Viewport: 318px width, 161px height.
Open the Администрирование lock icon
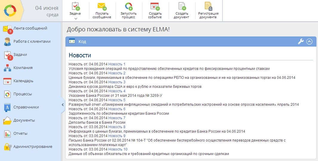pos(8,147)
